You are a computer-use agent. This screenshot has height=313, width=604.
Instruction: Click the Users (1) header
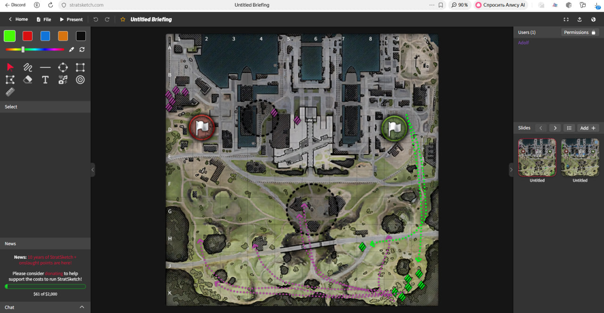click(x=527, y=32)
